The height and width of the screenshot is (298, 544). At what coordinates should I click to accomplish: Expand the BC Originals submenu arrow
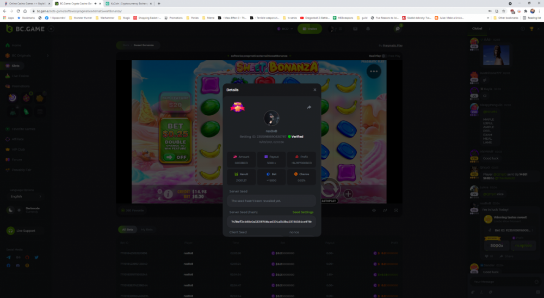47,55
